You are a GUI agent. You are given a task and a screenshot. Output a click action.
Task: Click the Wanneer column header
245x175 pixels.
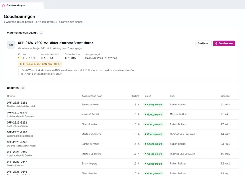coord(225,96)
